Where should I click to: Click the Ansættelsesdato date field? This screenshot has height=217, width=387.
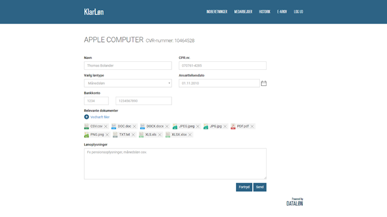[219, 83]
